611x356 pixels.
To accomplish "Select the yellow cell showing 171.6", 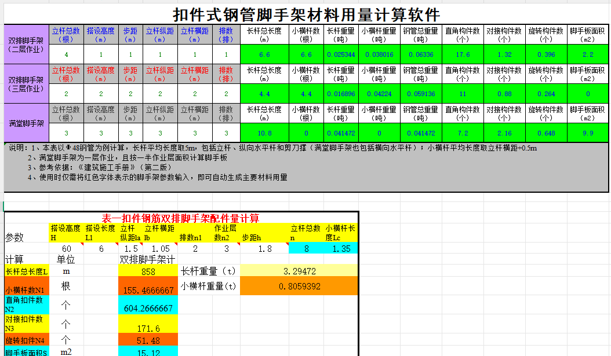I will [148, 324].
